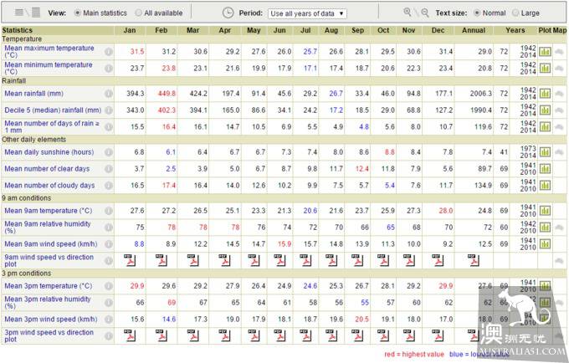Open June 9am wind rose PDF
The width and height of the screenshot is (569, 363).
click(279, 260)
